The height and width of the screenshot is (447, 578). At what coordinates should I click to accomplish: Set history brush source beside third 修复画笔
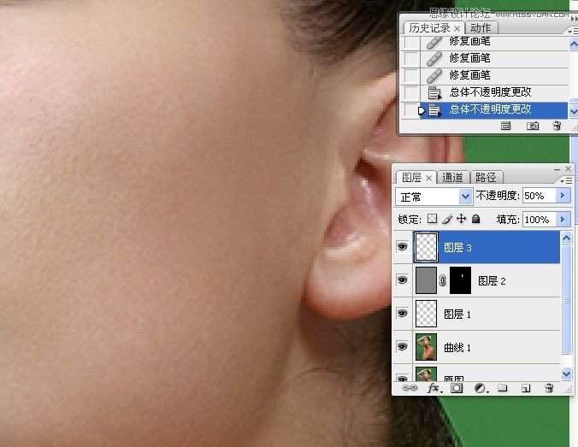411,75
